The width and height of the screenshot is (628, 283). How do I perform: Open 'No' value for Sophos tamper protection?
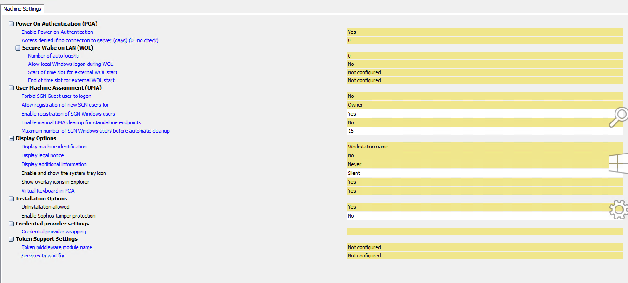click(x=485, y=216)
